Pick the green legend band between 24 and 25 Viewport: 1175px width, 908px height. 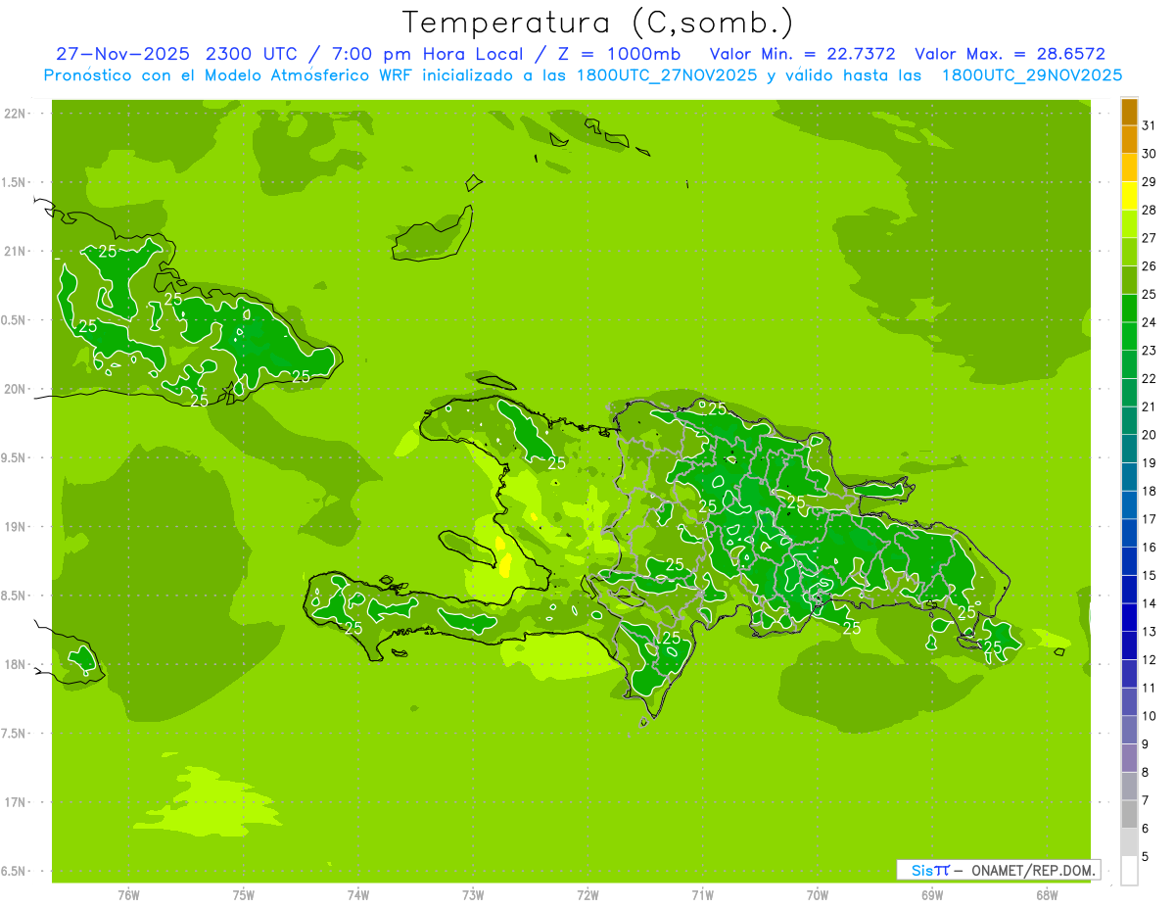(1129, 308)
